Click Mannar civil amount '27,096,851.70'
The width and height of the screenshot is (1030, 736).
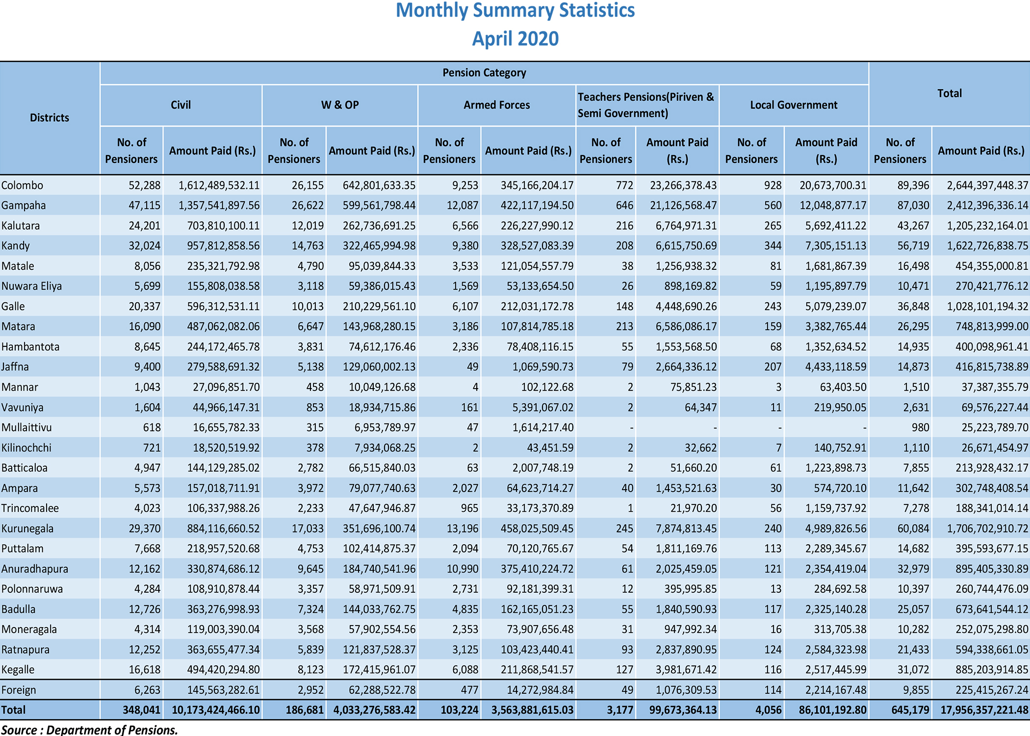tap(226, 387)
